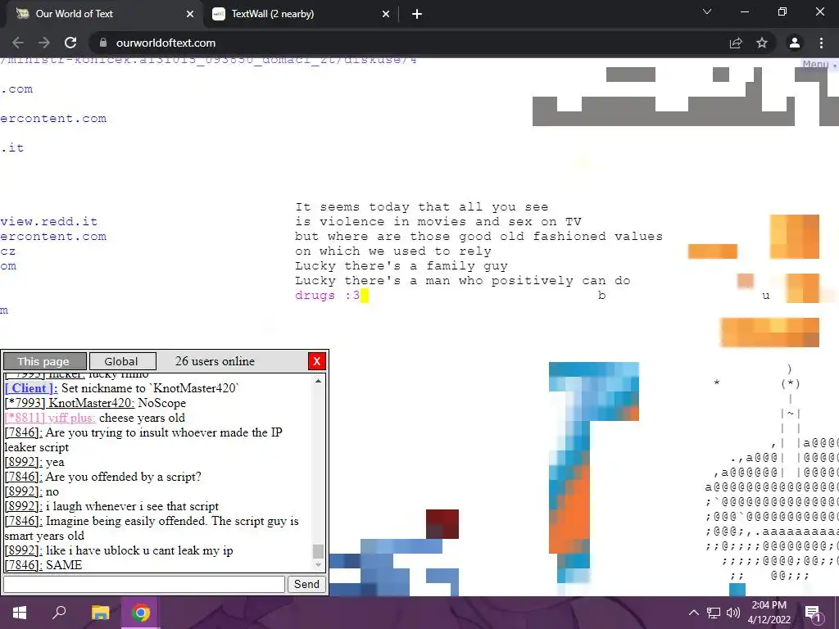Click the browser forward arrow
The image size is (839, 629).
(x=44, y=43)
